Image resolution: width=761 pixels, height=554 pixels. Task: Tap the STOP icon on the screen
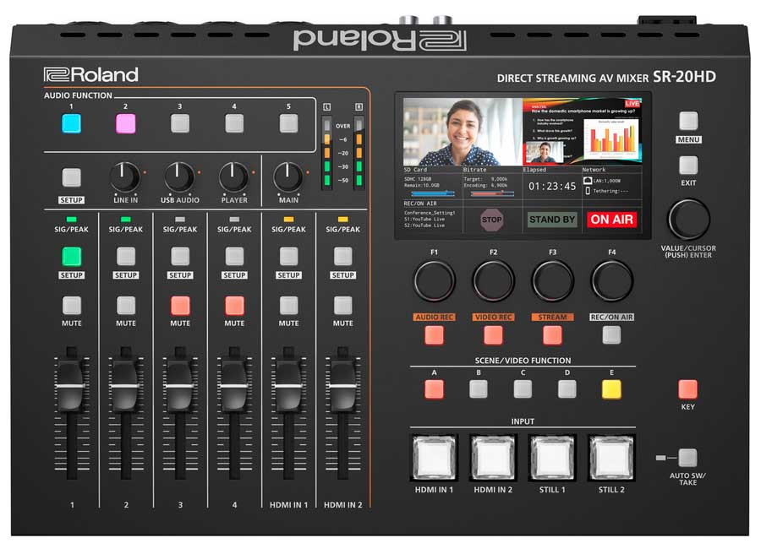(491, 220)
